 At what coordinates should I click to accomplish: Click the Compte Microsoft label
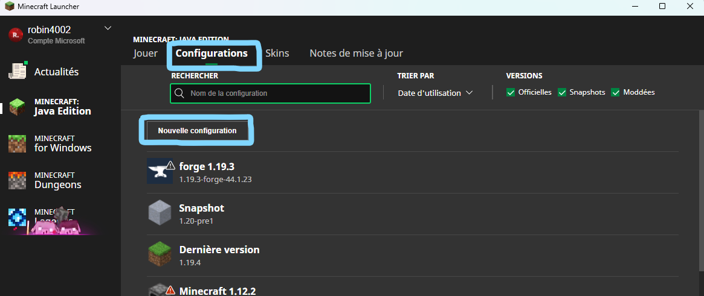56,41
